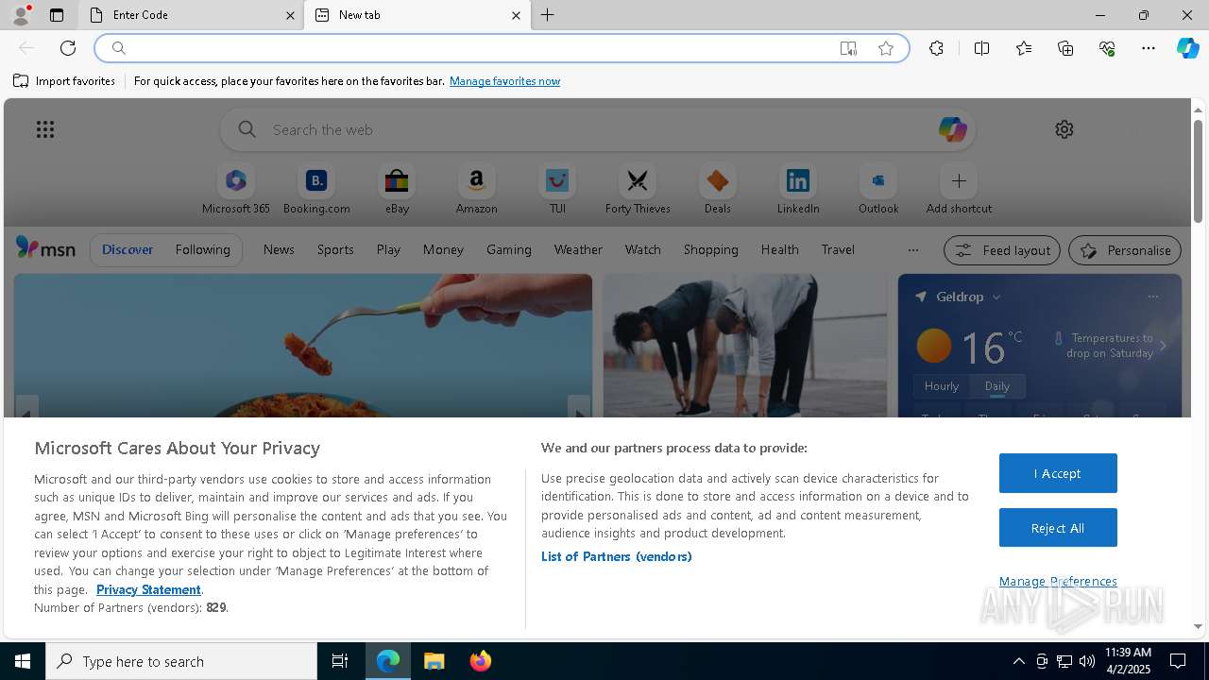Click the Personalise button
Viewport: 1209px width, 680px height.
pos(1125,250)
